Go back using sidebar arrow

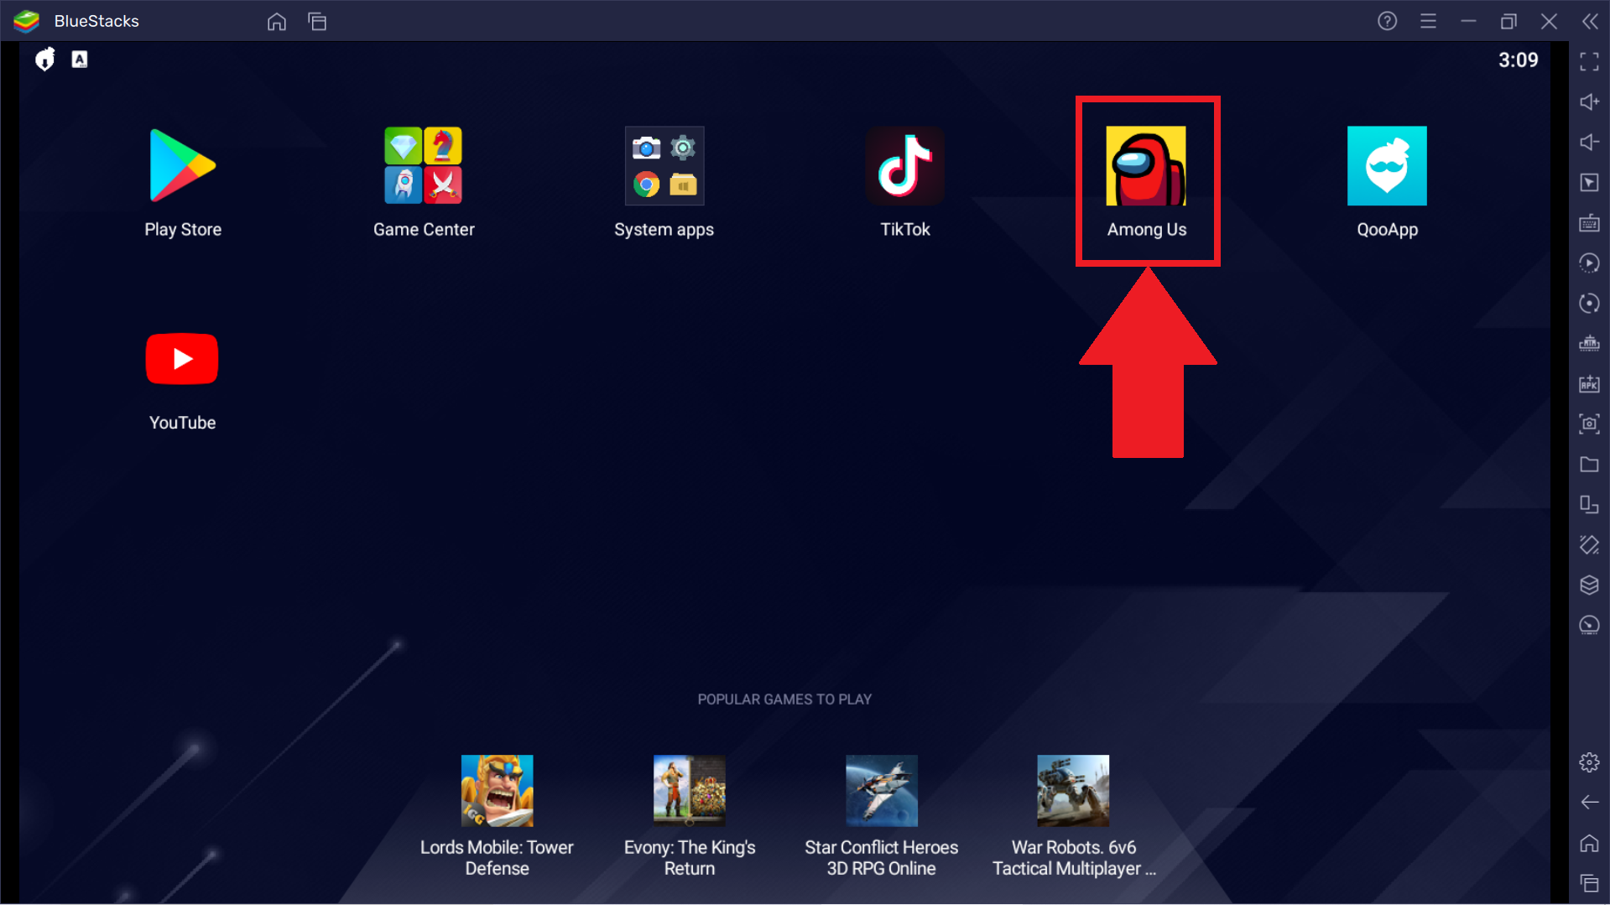pos(1589,803)
